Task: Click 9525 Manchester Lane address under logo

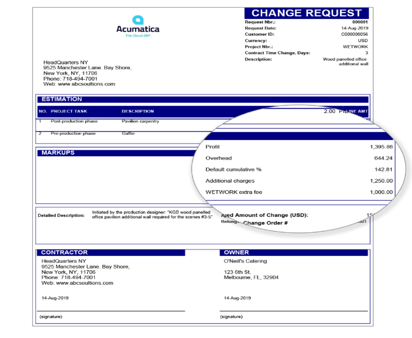Action: click(87, 68)
